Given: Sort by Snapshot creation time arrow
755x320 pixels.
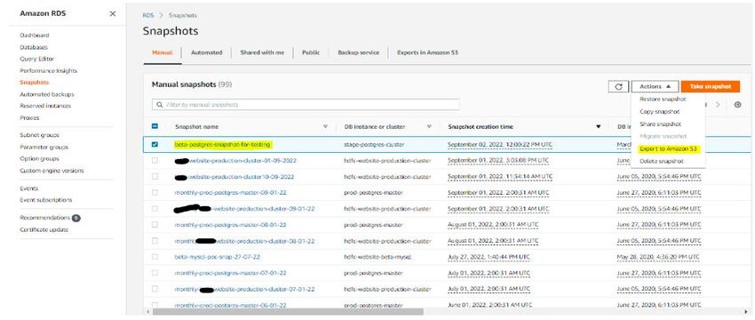Looking at the screenshot, I should 598,127.
